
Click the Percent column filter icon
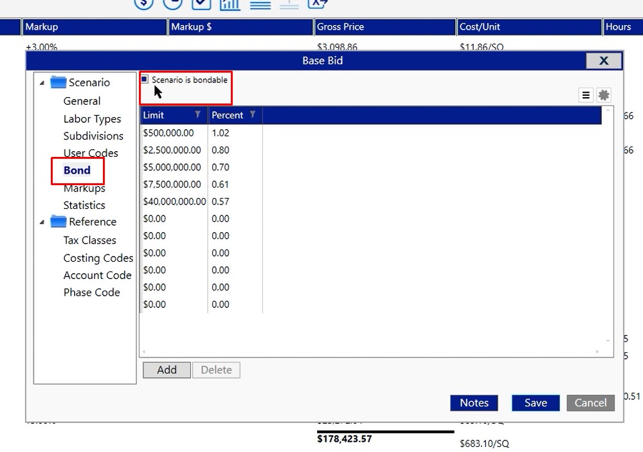click(x=253, y=115)
